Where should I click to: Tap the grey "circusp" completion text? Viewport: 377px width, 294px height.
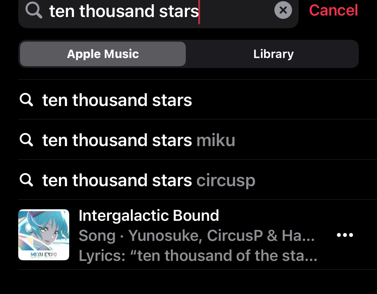(226, 180)
